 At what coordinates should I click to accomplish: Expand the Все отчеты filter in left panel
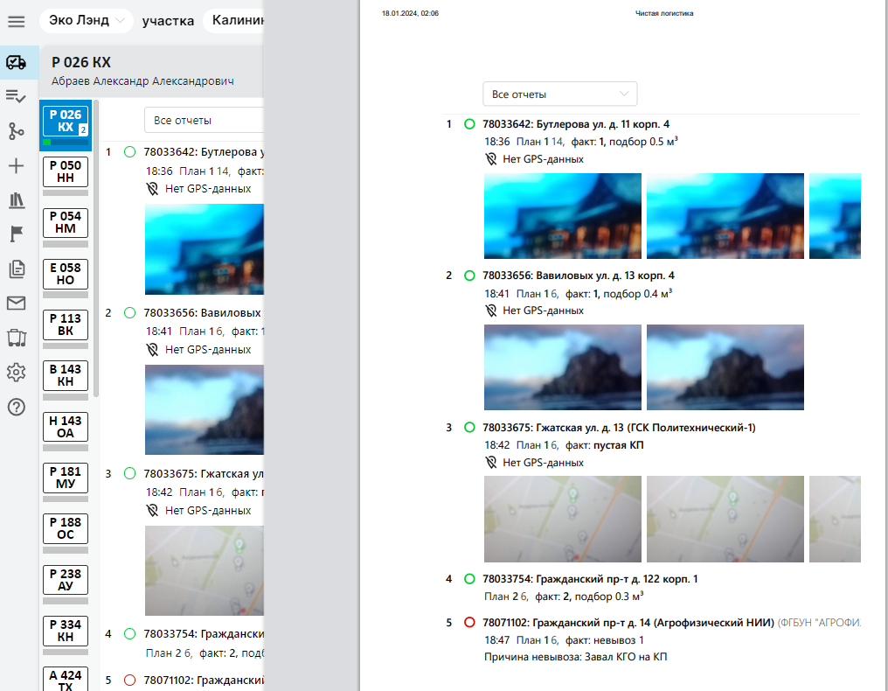click(x=205, y=120)
